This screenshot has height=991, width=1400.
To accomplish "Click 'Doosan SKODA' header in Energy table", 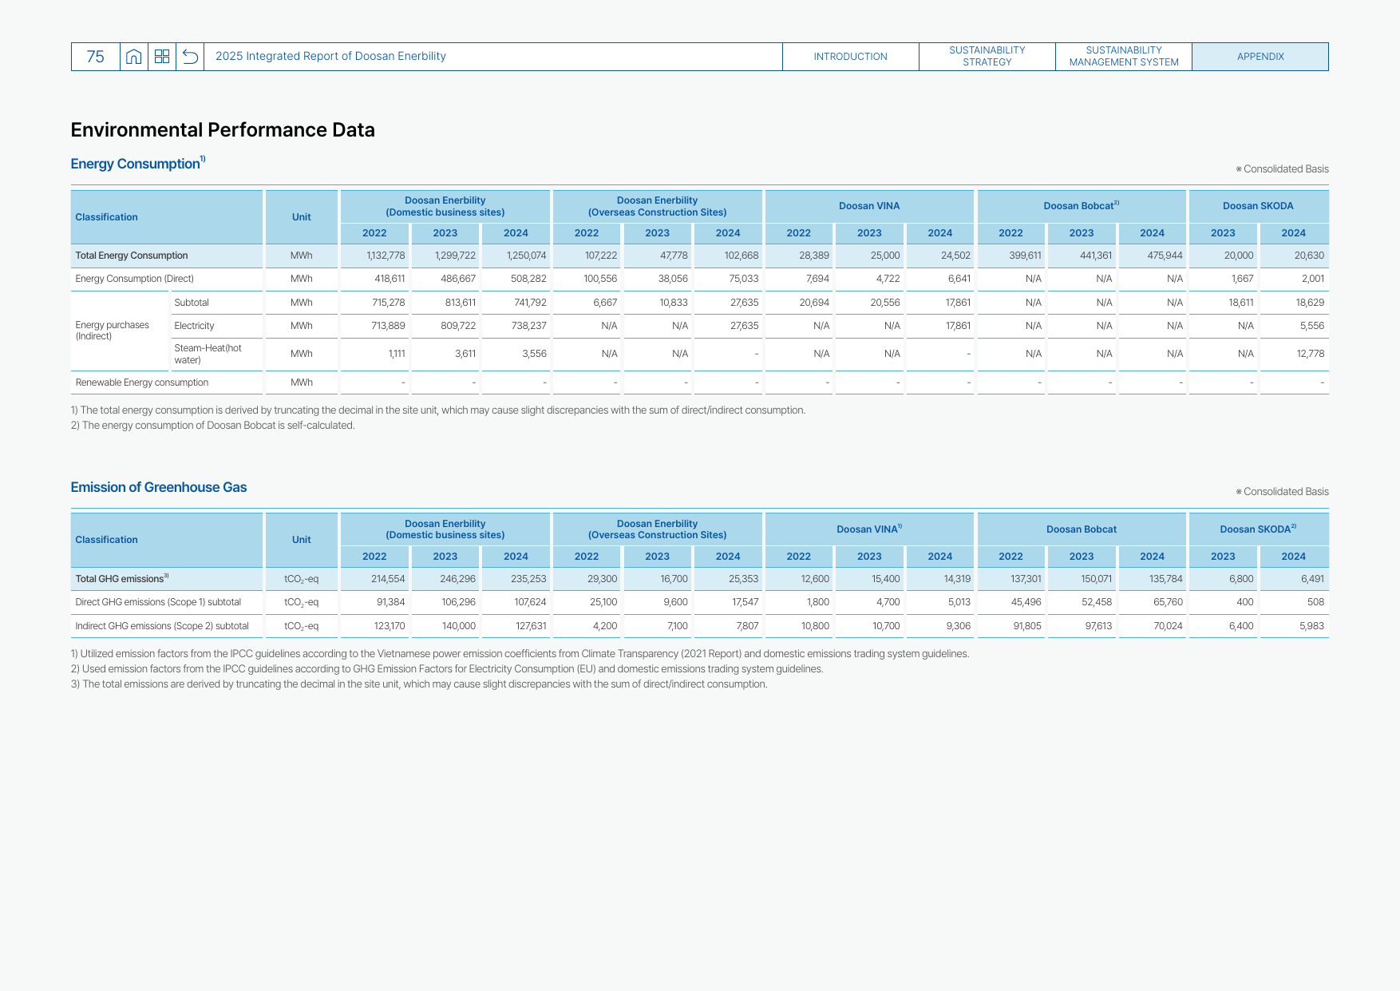I will click(x=1258, y=206).
